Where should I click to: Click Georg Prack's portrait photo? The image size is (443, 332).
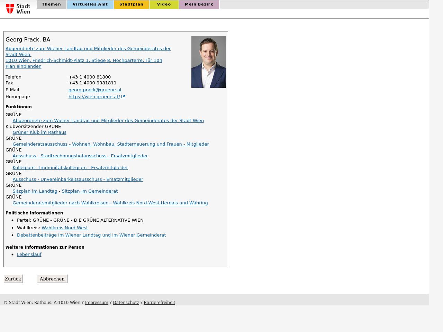click(x=208, y=62)
